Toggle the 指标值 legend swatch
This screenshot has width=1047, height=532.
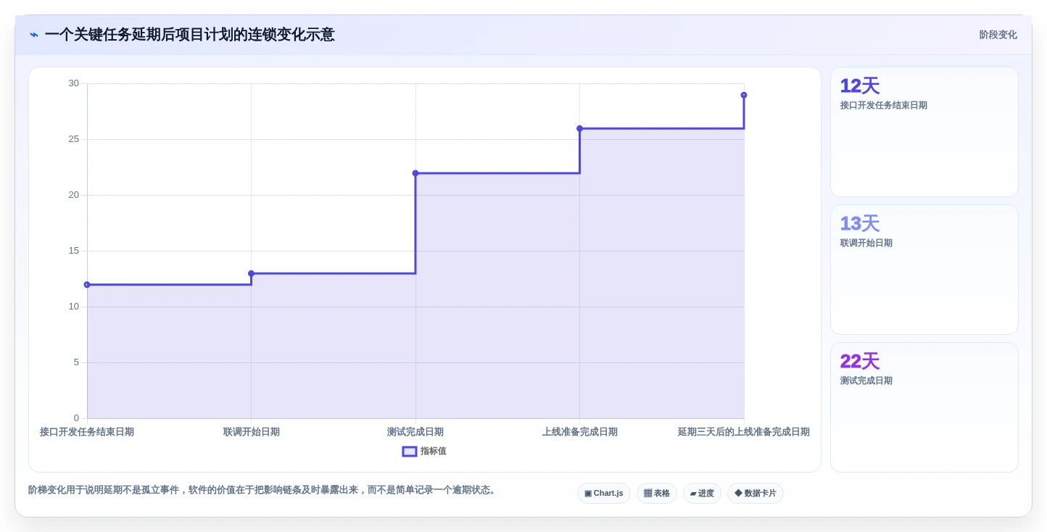(x=410, y=451)
